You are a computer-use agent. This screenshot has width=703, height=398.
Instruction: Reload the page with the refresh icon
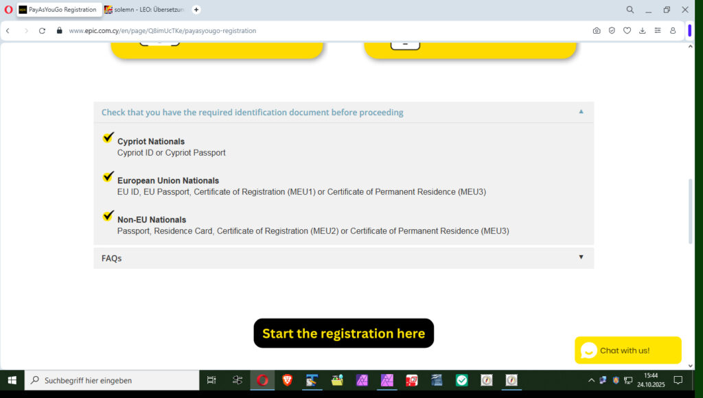pos(42,31)
